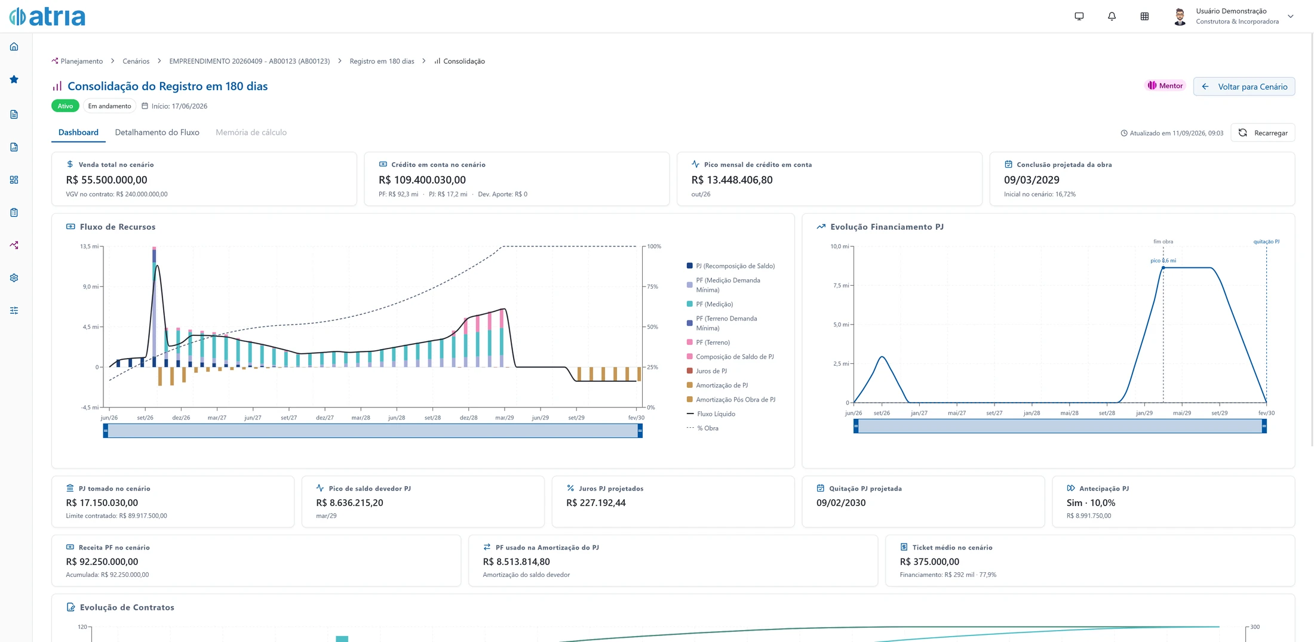Image resolution: width=1314 pixels, height=642 pixels.
Task: Expand the user account dropdown chevron
Action: pos(1290,16)
